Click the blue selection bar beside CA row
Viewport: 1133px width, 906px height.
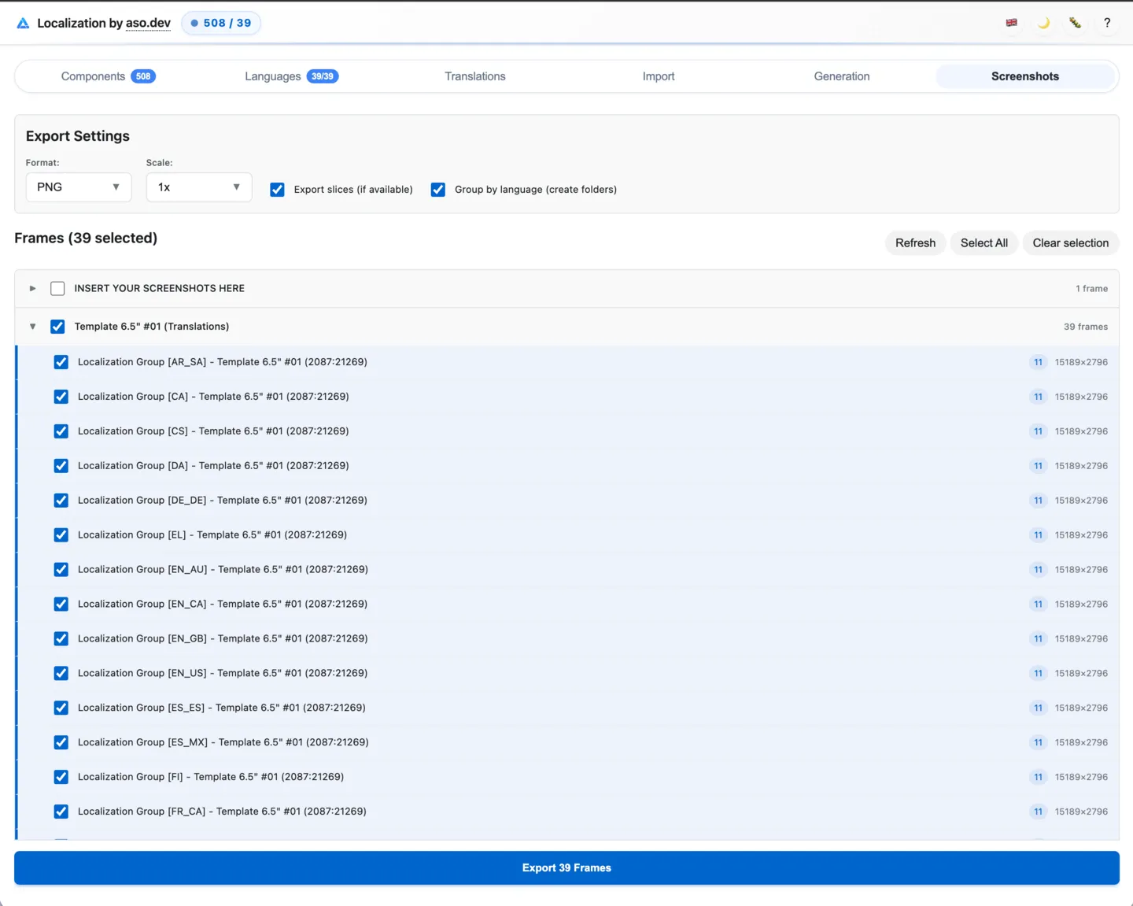(18, 396)
